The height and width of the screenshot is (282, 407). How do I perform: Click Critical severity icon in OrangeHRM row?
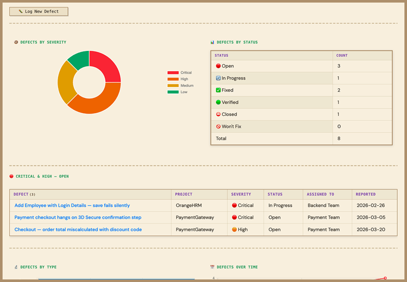(234, 205)
